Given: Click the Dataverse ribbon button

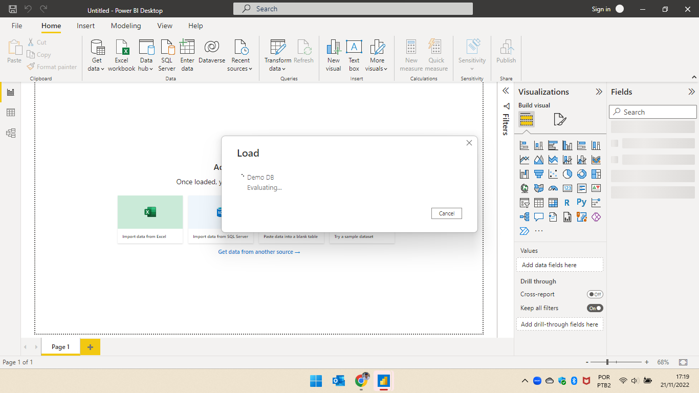Looking at the screenshot, I should [212, 52].
